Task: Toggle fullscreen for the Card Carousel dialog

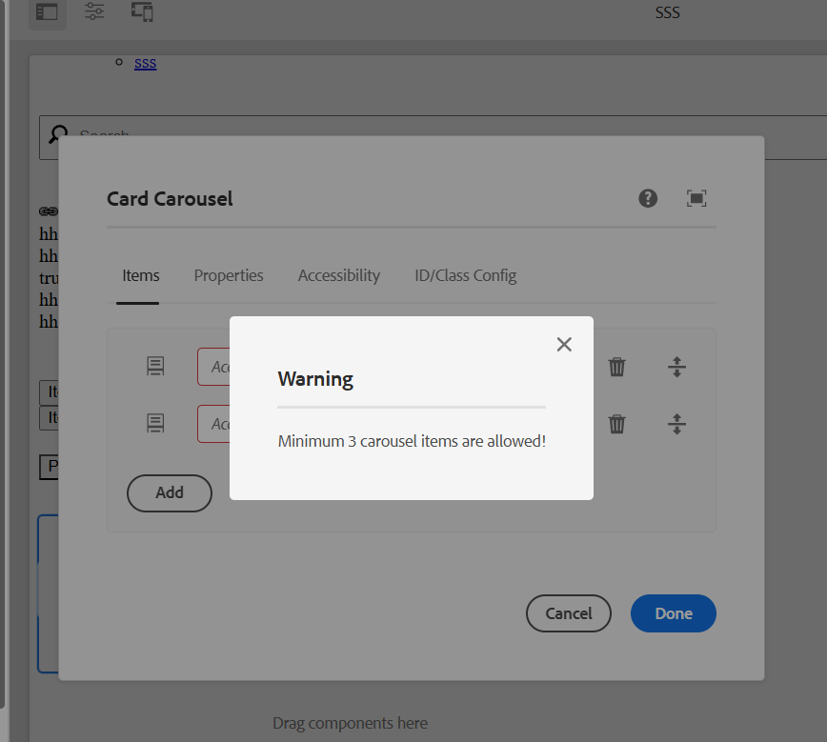Action: (696, 198)
